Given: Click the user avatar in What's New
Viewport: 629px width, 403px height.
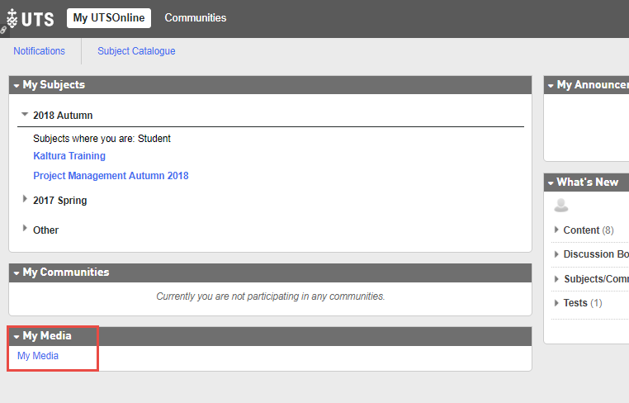Looking at the screenshot, I should point(561,205).
